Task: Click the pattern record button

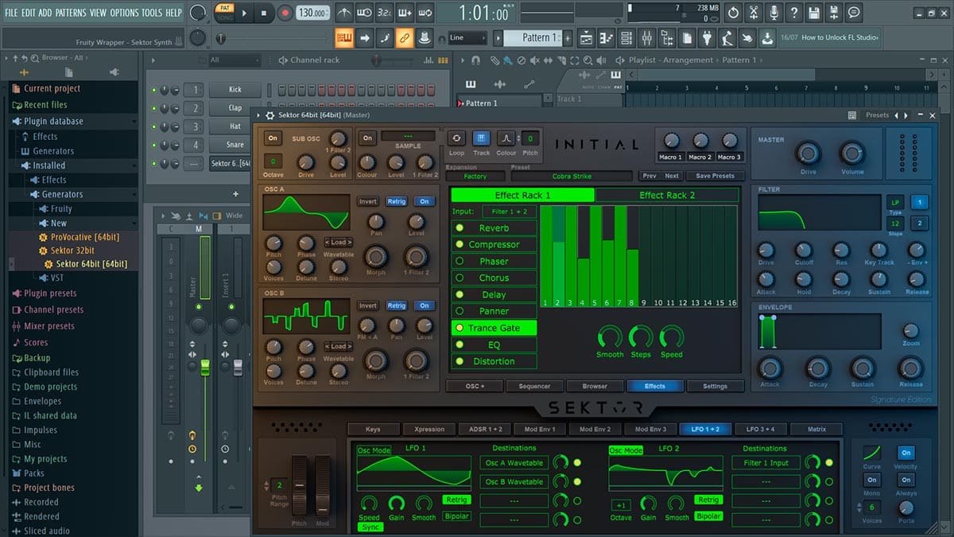Action: (x=285, y=13)
